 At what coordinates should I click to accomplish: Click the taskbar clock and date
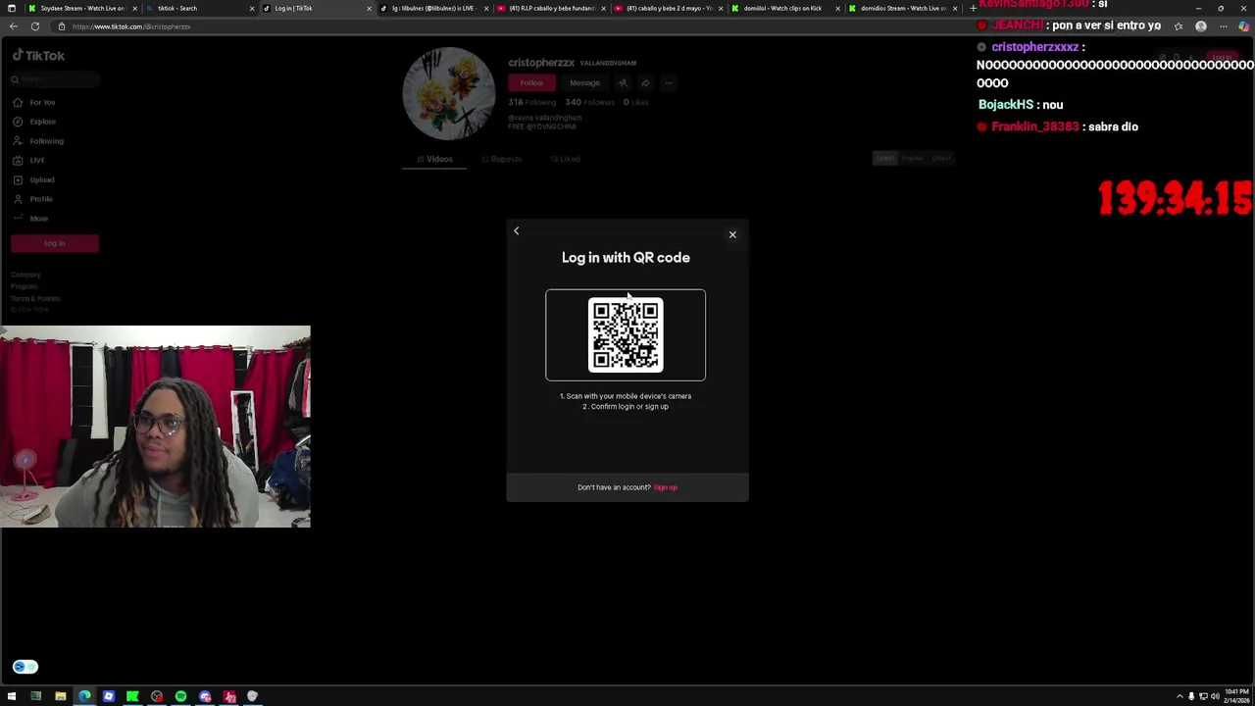point(1236,696)
